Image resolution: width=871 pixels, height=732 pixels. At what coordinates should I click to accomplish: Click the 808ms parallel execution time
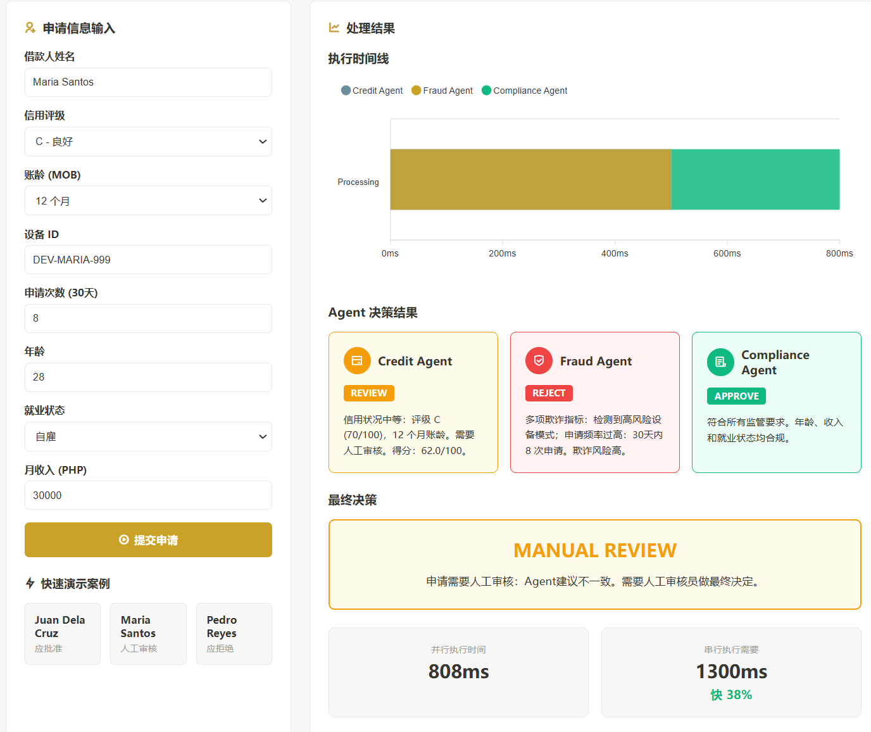pyautogui.click(x=459, y=671)
